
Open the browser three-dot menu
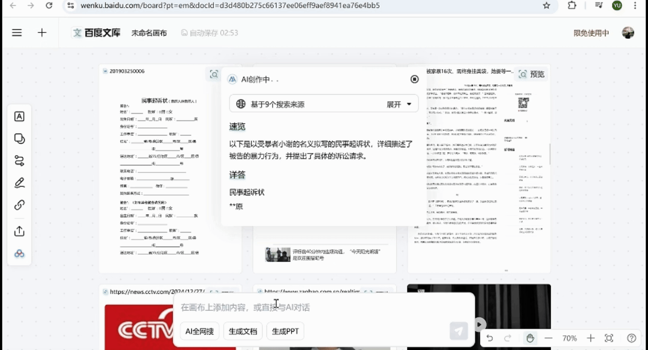(635, 6)
